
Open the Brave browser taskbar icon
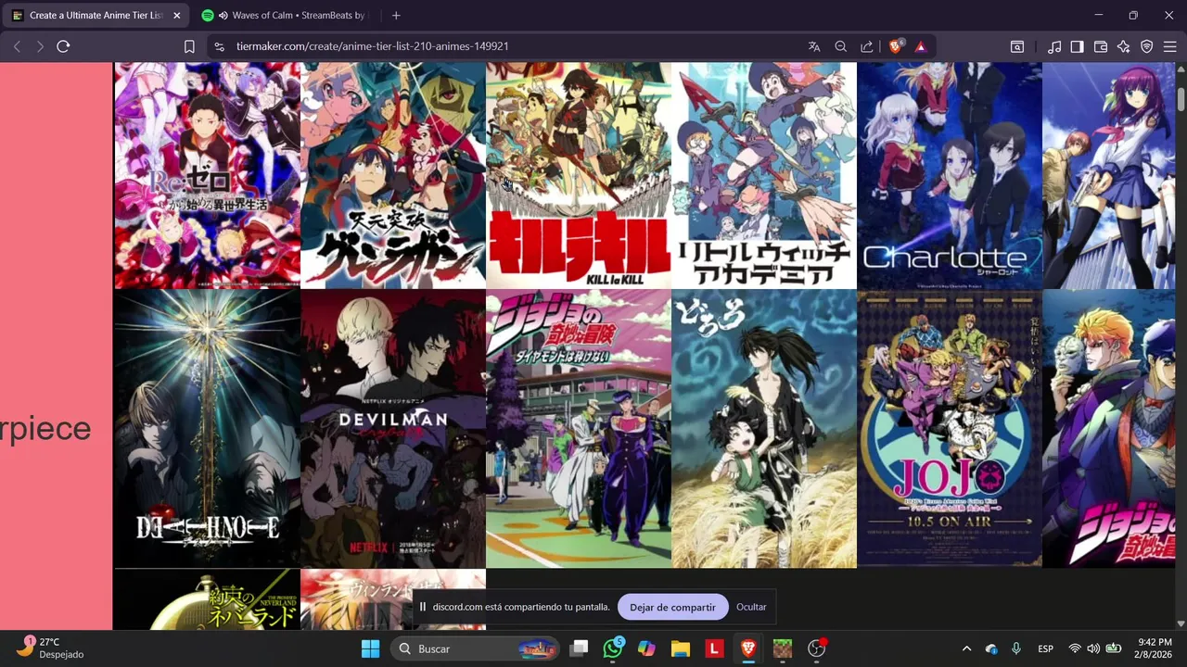748,648
